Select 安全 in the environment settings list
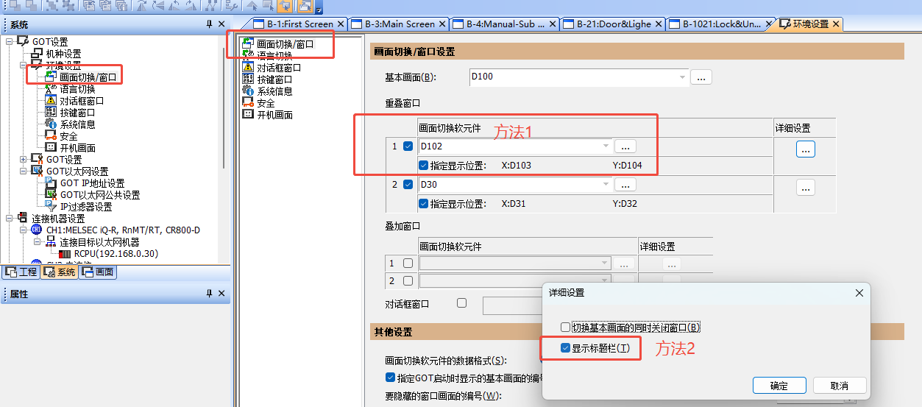 point(266,103)
